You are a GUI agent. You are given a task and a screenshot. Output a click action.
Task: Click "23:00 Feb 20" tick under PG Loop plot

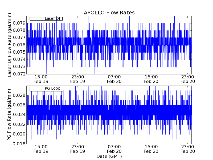(188, 149)
